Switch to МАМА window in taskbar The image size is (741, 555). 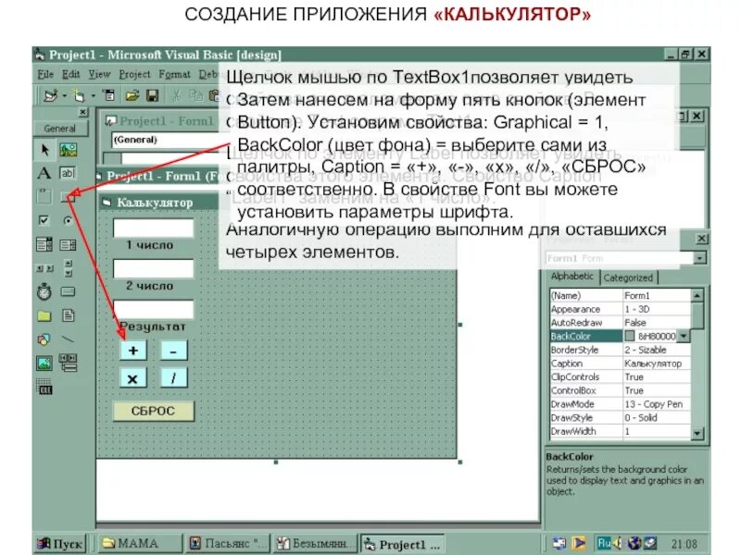tap(139, 544)
